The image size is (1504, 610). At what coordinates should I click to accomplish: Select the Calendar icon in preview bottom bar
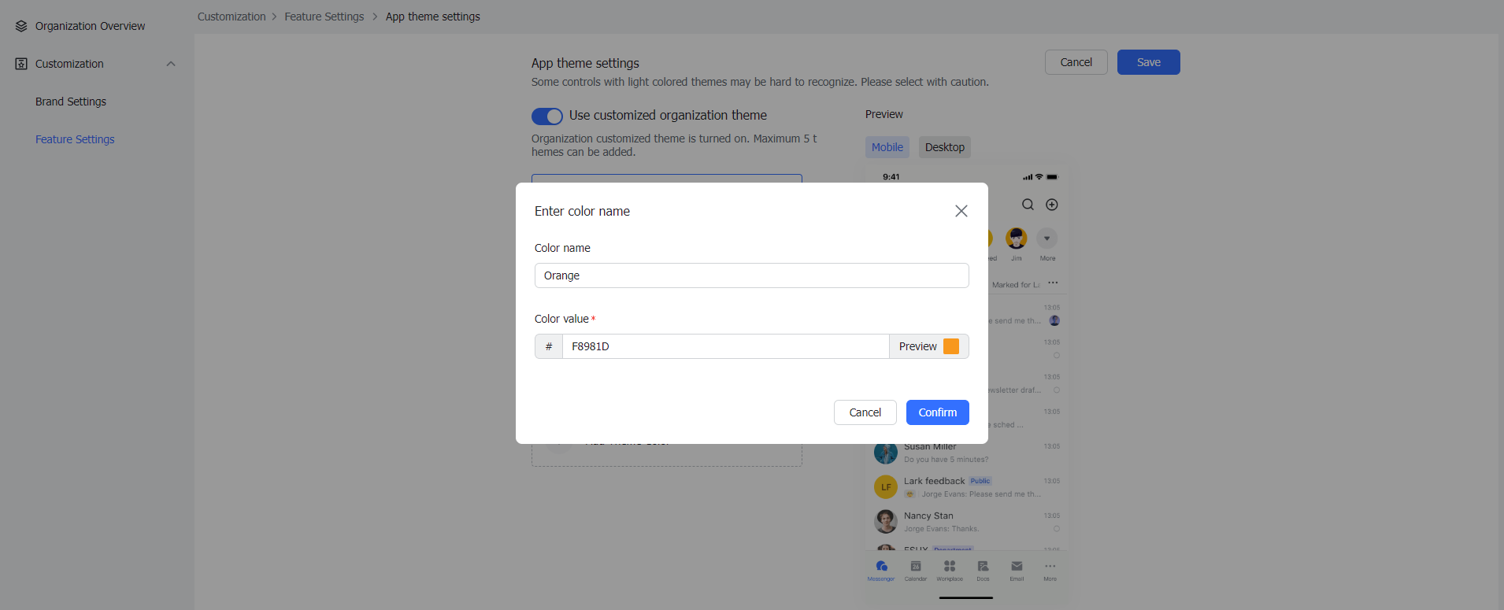tap(916, 566)
